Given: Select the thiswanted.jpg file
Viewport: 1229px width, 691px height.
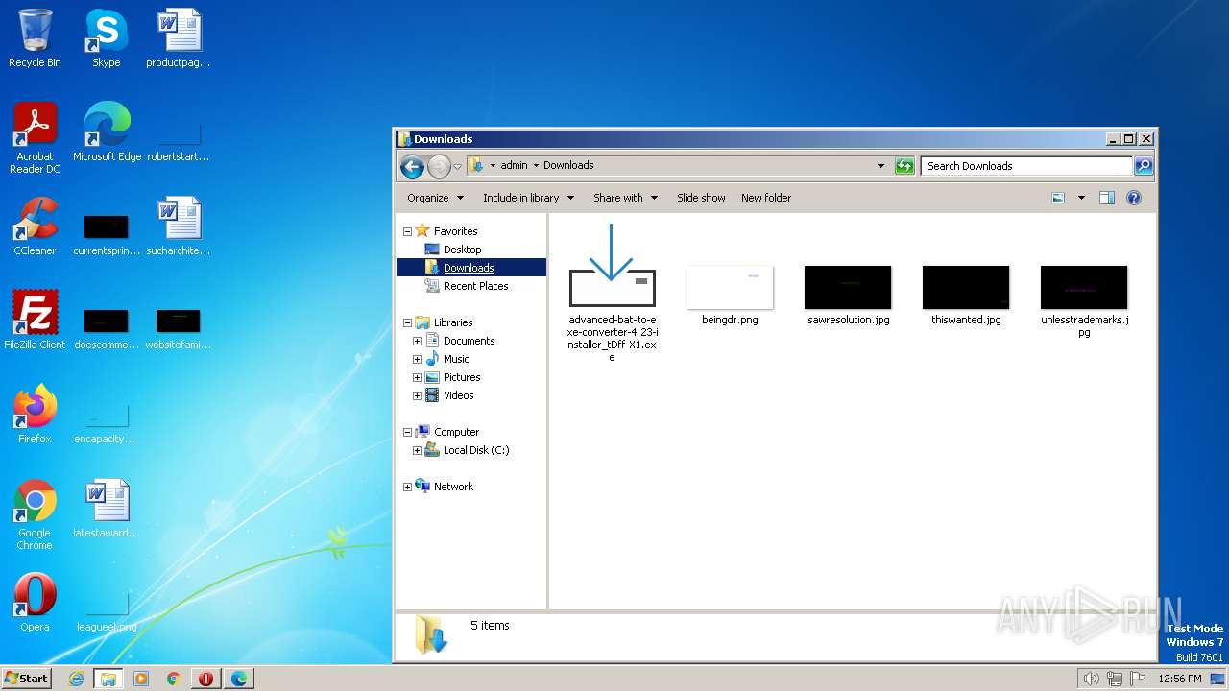Looking at the screenshot, I should 966,296.
